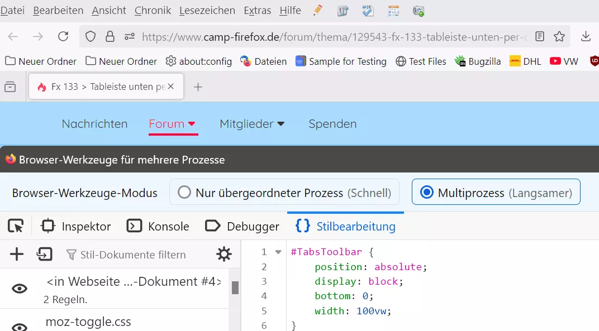Screen dimensions: 599x331
Task: Click the pencil icon in the menu bar
Action: [x=317, y=10]
